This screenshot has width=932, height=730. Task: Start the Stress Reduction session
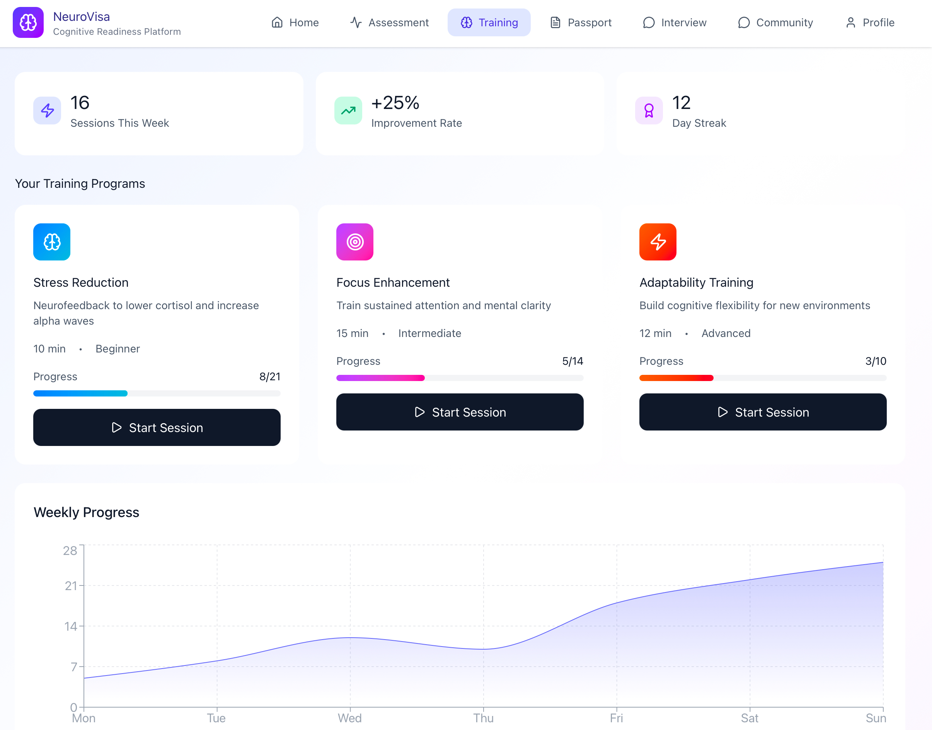click(x=157, y=427)
